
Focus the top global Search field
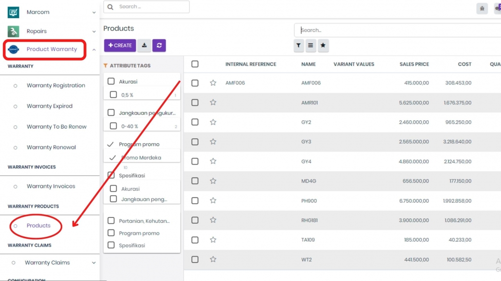(146, 7)
